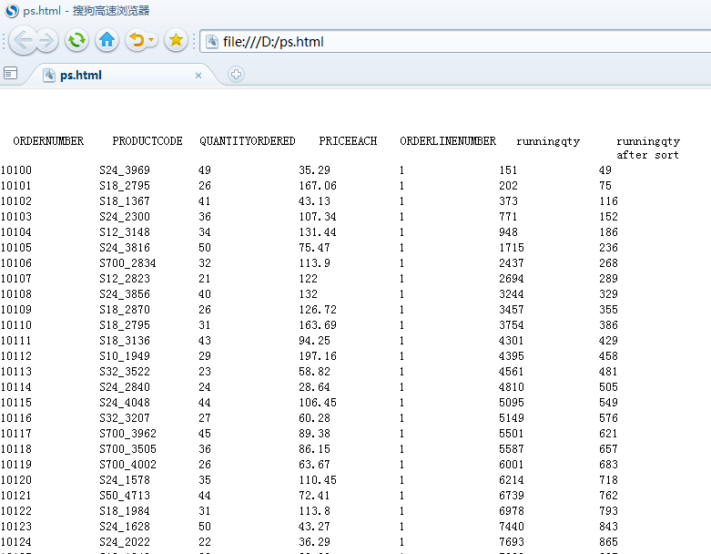Viewport: 711px width, 554px height.
Task: Click price value 113.8
Action: click(314, 511)
